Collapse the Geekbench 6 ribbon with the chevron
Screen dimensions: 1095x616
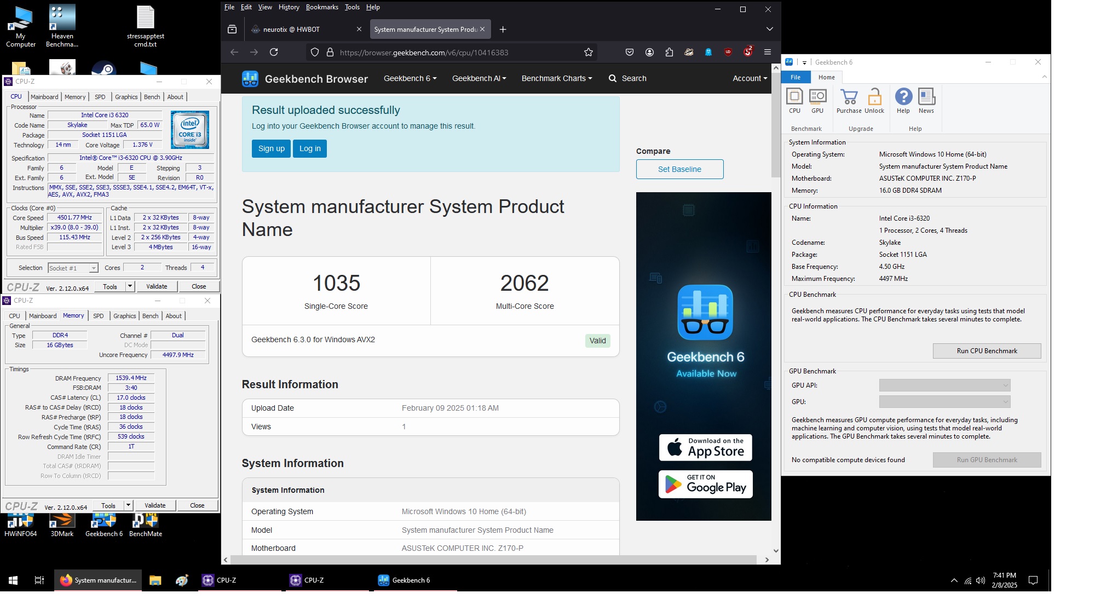coord(1044,77)
